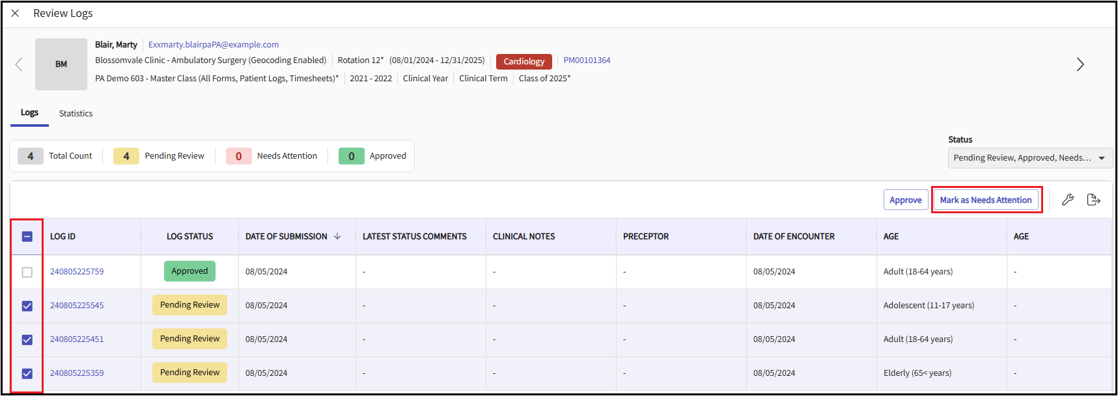Open the Status filter dropdown
1118x396 pixels.
1029,158
